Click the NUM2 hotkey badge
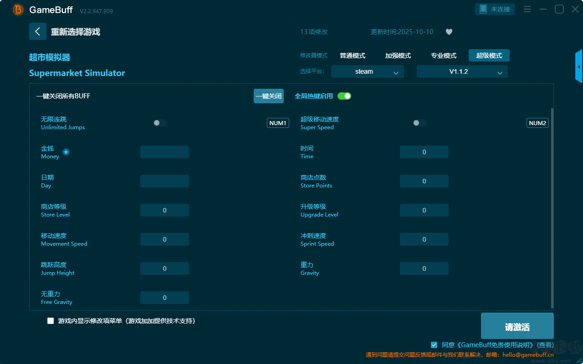This screenshot has height=364, width=583. click(537, 123)
